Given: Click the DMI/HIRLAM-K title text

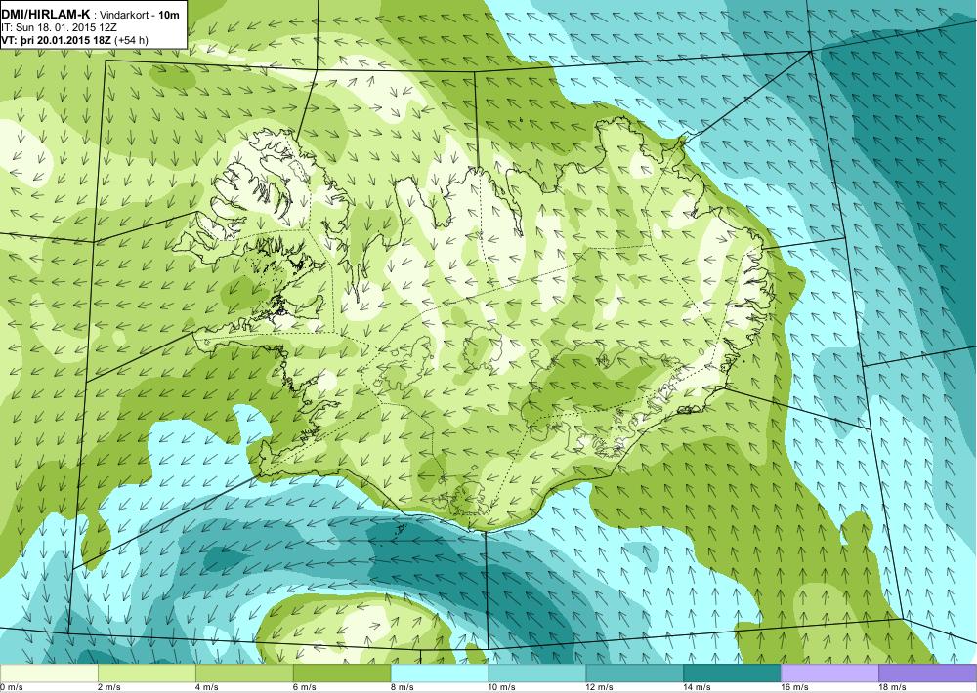Looking at the screenshot, I should click(46, 15).
